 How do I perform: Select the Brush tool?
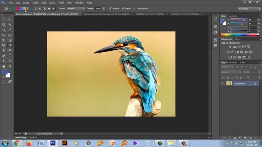tap(10, 36)
